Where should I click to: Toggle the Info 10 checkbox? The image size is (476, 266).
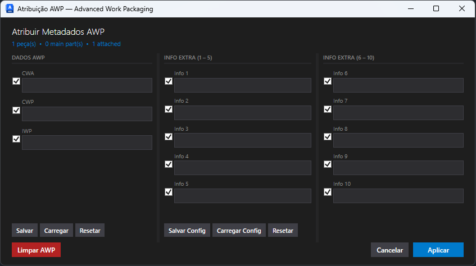(x=328, y=192)
